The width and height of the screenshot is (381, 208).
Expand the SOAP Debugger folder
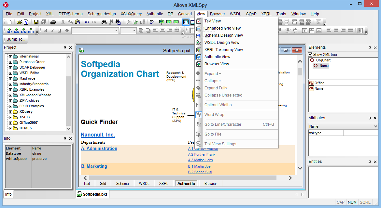click(x=10, y=68)
